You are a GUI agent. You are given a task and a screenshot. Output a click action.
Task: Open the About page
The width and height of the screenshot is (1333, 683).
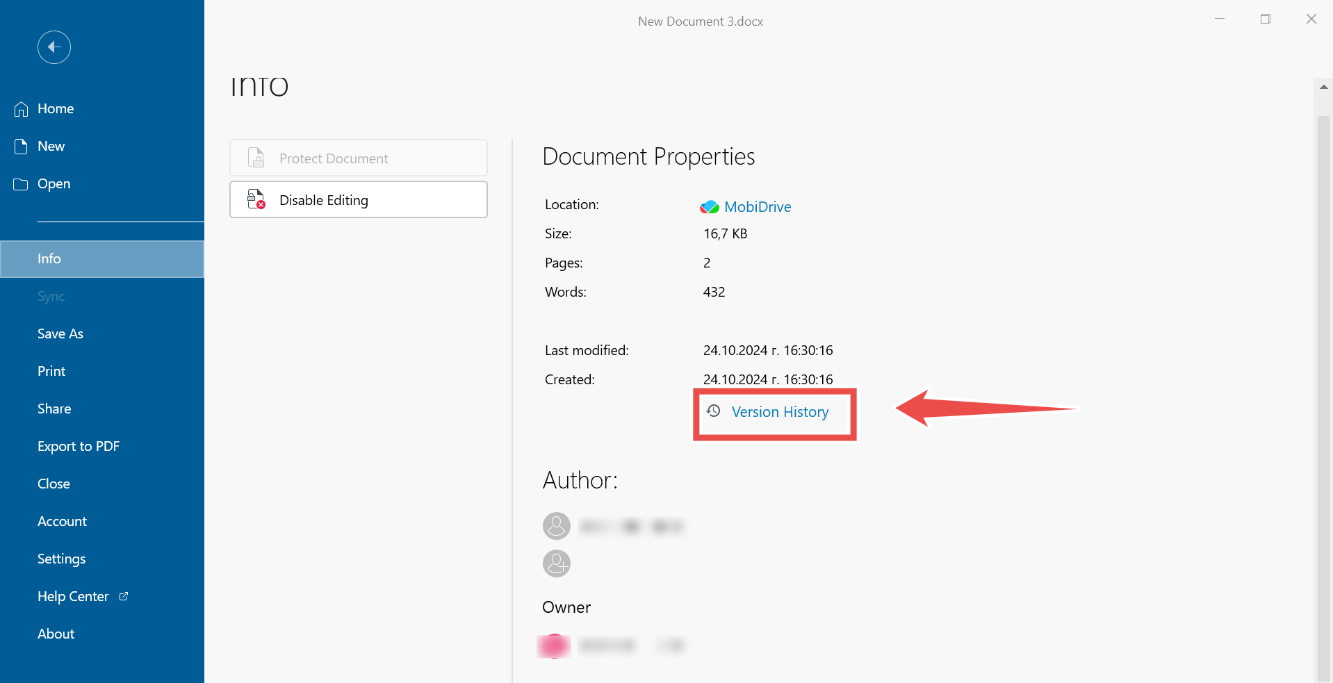[102, 634]
